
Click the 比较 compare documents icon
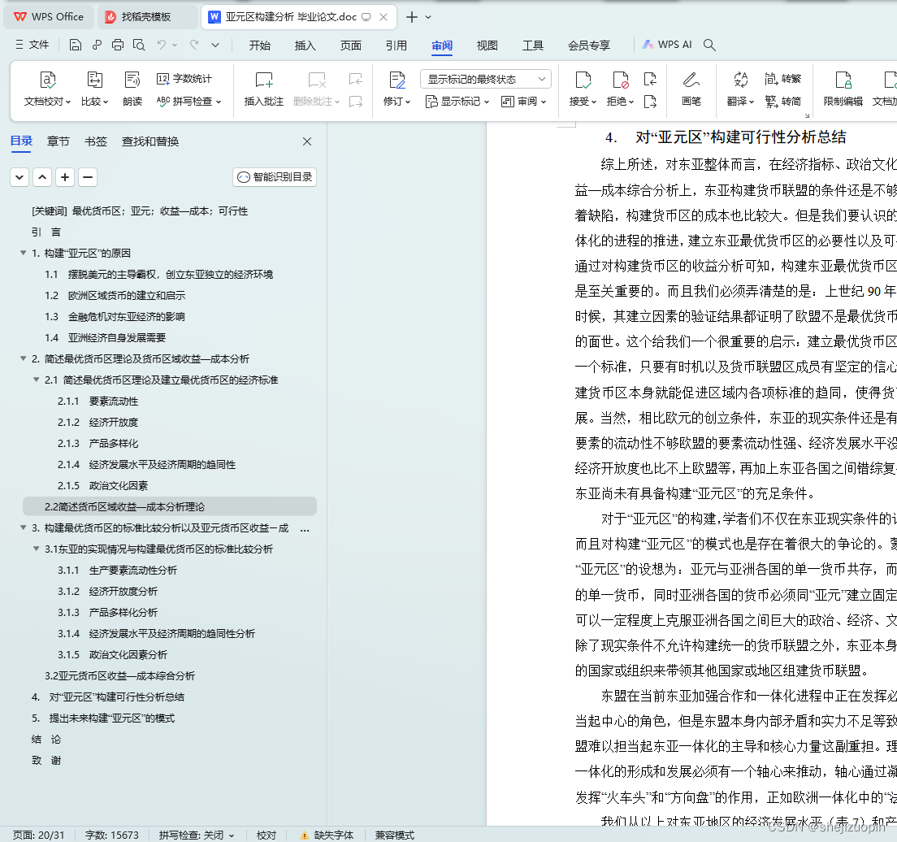94,89
